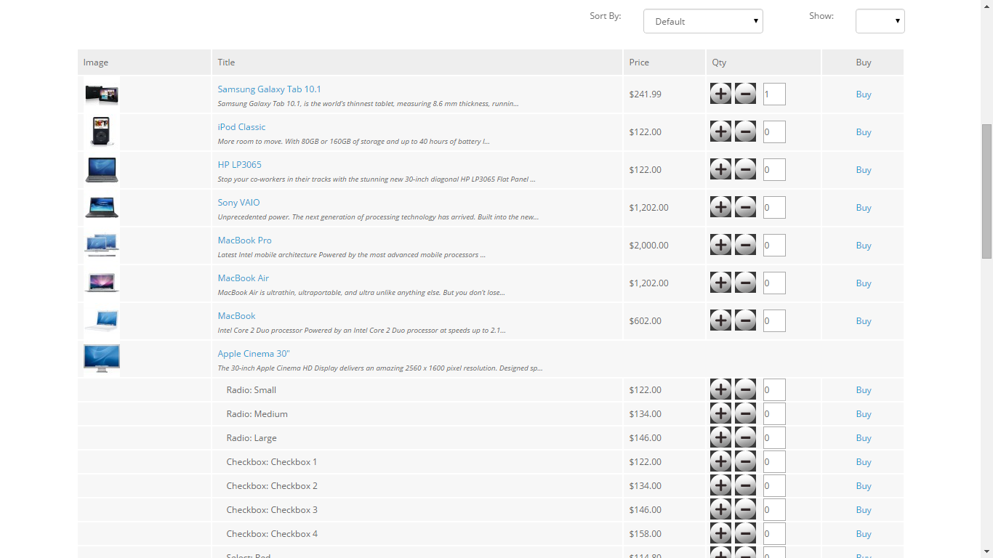The width and height of the screenshot is (993, 558).
Task: Click plus icon in iPod Classic row
Action: (x=720, y=132)
